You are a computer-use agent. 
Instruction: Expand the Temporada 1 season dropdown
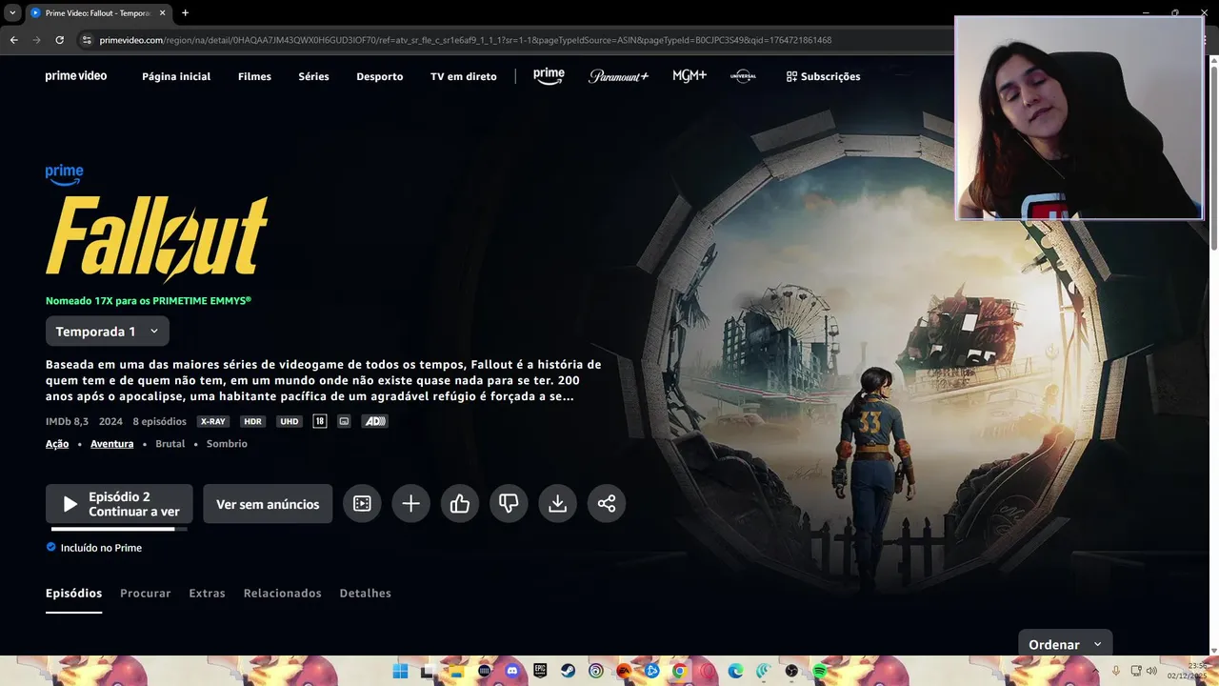pos(108,332)
